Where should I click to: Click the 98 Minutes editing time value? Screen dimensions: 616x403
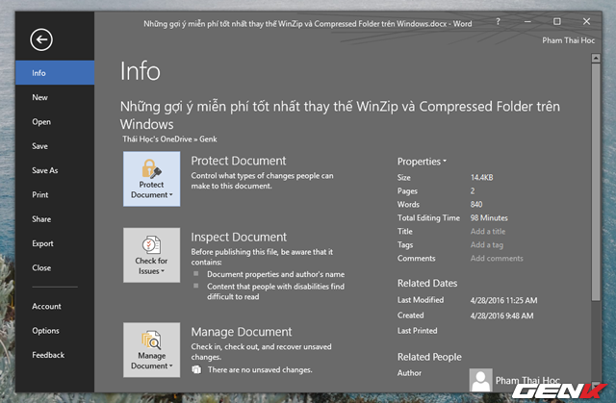click(489, 217)
